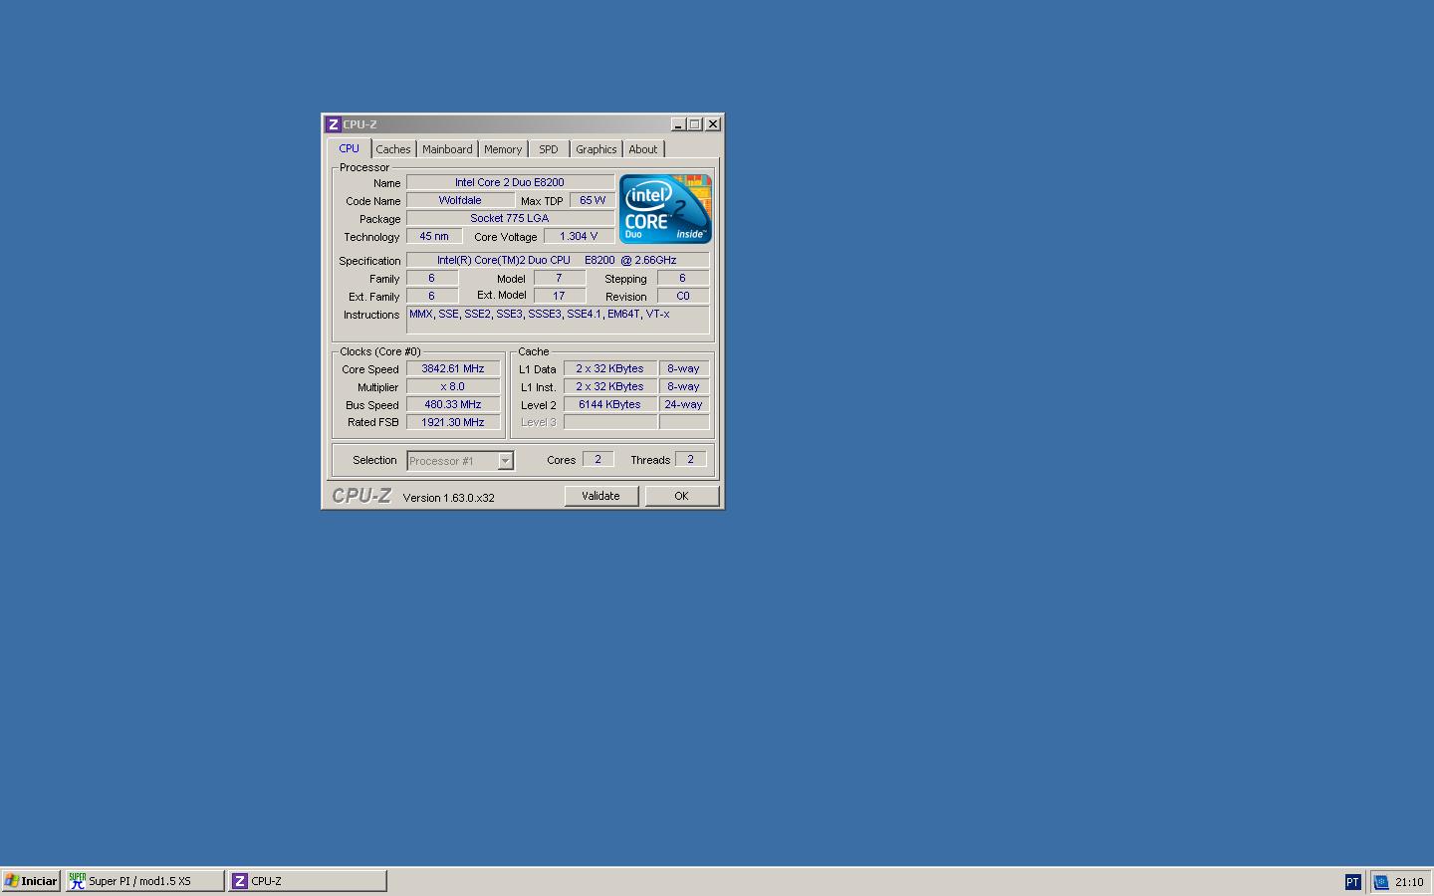Screen dimensions: 1434x896
Task: Click the Bus Speed 480.33 MHz value
Action: click(453, 404)
